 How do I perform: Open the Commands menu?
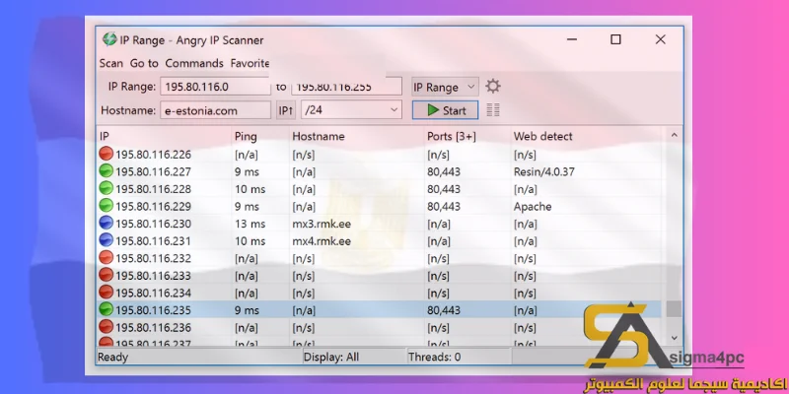(194, 63)
